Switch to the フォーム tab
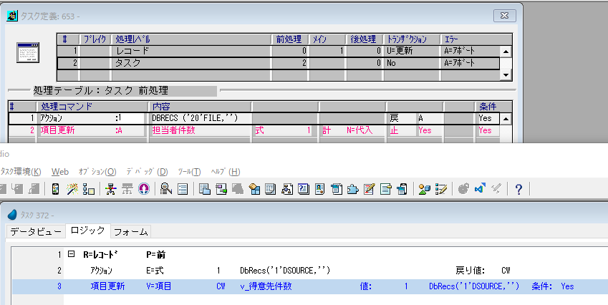The height and width of the screenshot is (305, 608). pos(131,231)
